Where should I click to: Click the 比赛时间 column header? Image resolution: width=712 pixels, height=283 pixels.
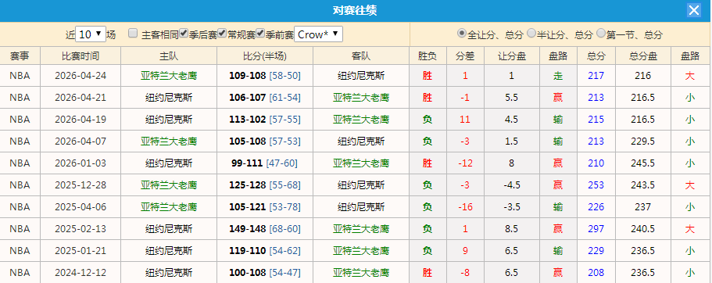point(81,56)
